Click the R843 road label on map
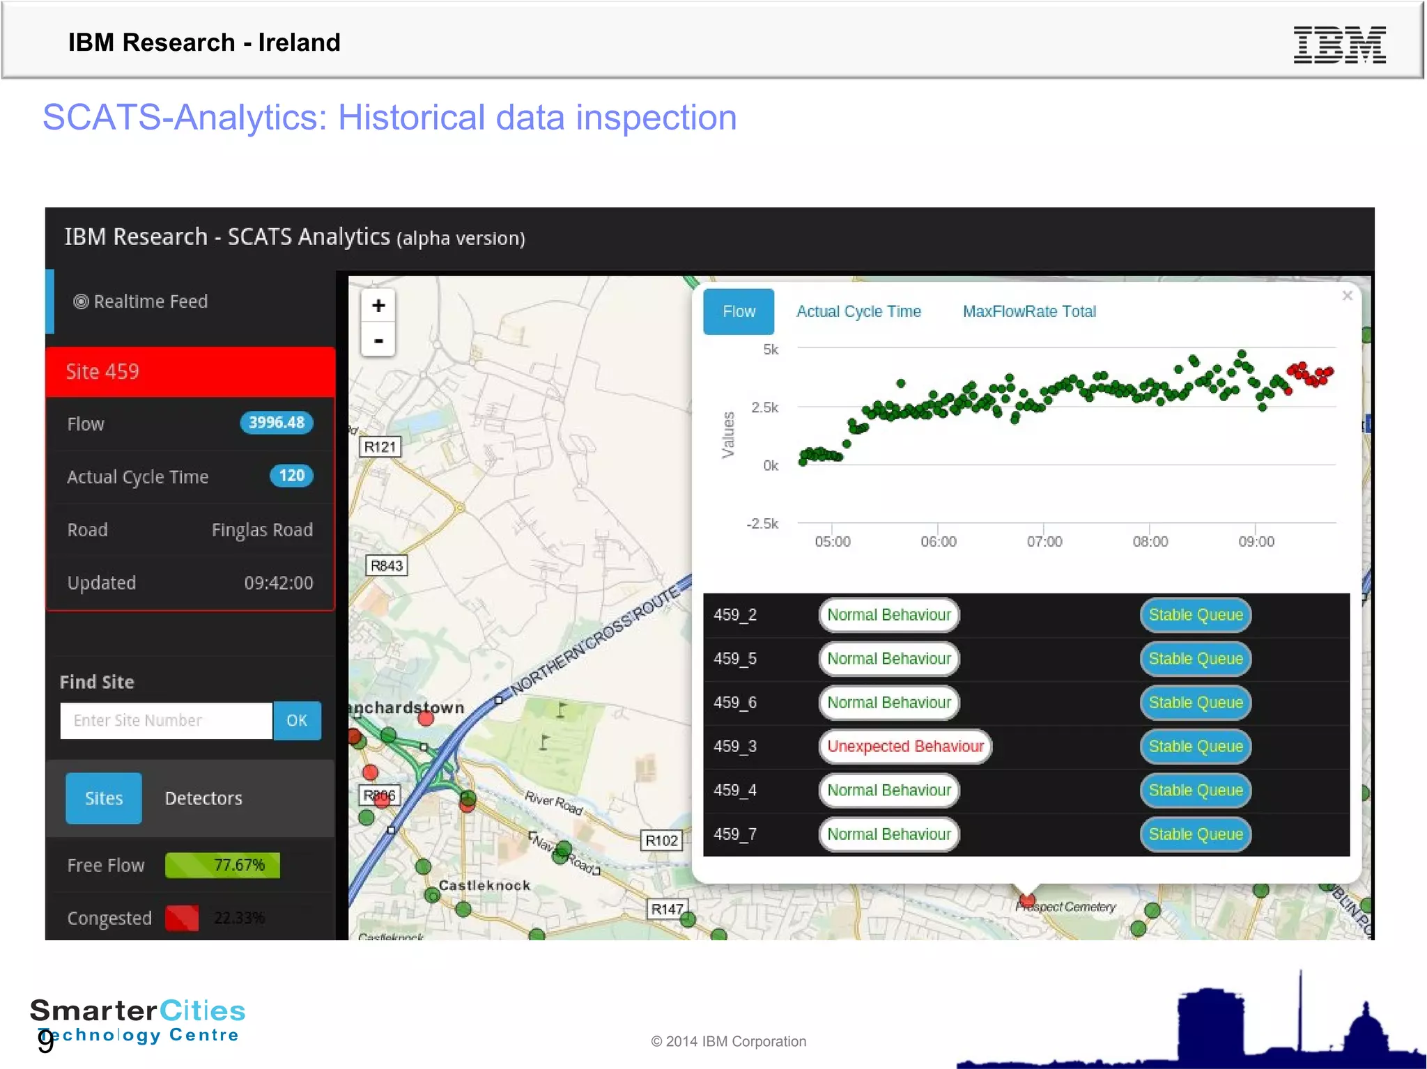 [x=387, y=565]
